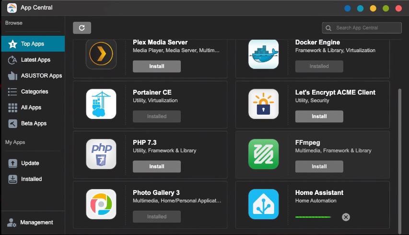Open the FFmpeg title
The height and width of the screenshot is (235, 409).
click(x=307, y=143)
